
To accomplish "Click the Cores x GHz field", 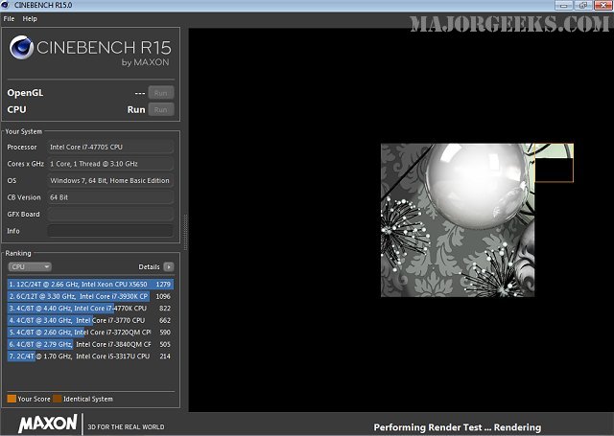I will [110, 164].
